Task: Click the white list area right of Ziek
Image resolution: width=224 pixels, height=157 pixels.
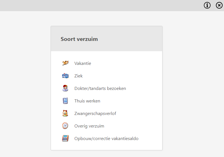Action: click(121, 76)
